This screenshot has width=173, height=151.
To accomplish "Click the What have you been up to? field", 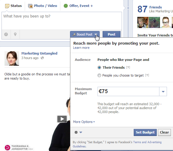I will 62,21.
